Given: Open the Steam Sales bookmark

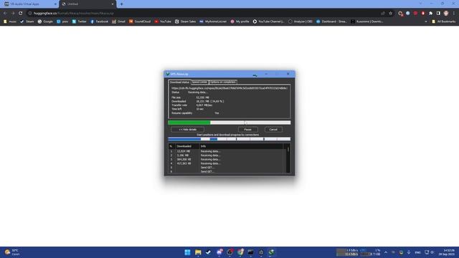Looking at the screenshot, I should pos(185,21).
